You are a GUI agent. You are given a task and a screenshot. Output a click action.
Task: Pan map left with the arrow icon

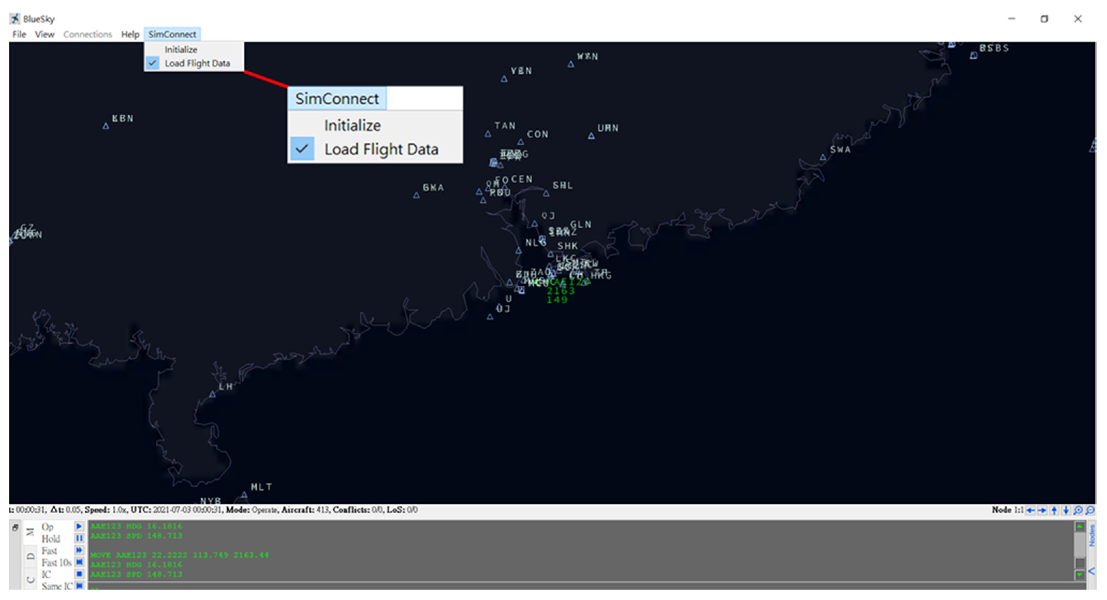[1030, 511]
